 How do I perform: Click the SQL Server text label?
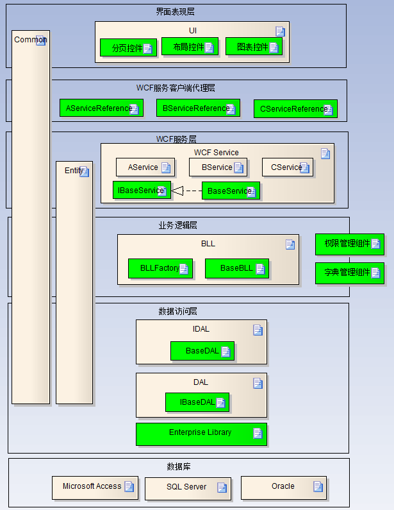[186, 486]
